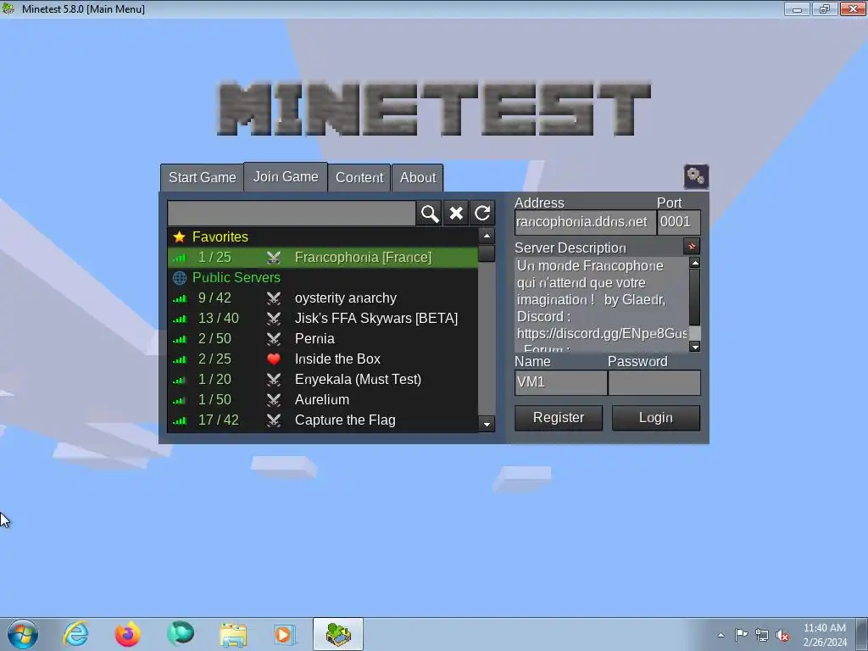868x651 pixels.
Task: Open the Action Center flag icon
Action: (x=741, y=635)
